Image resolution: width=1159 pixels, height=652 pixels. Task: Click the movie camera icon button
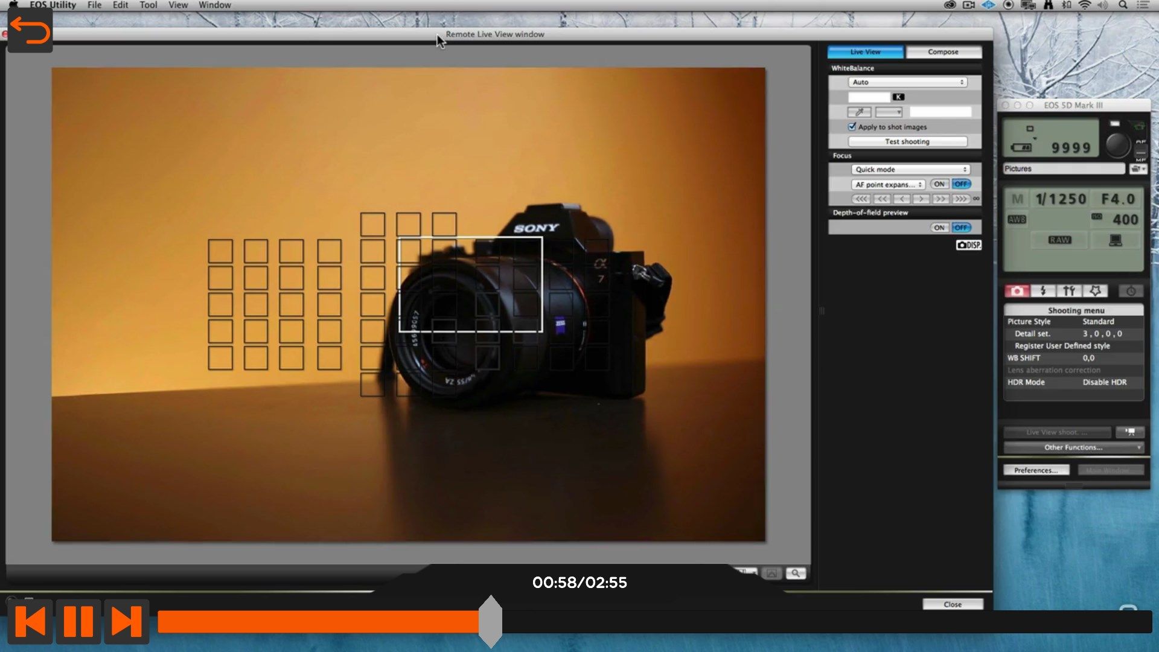pyautogui.click(x=1130, y=432)
